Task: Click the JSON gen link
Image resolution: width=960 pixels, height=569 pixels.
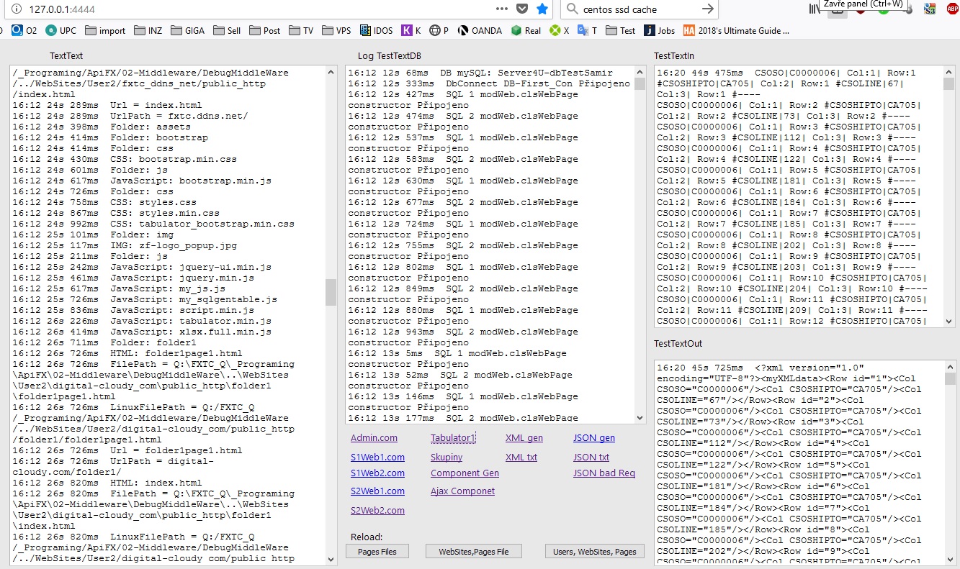Action: point(594,438)
